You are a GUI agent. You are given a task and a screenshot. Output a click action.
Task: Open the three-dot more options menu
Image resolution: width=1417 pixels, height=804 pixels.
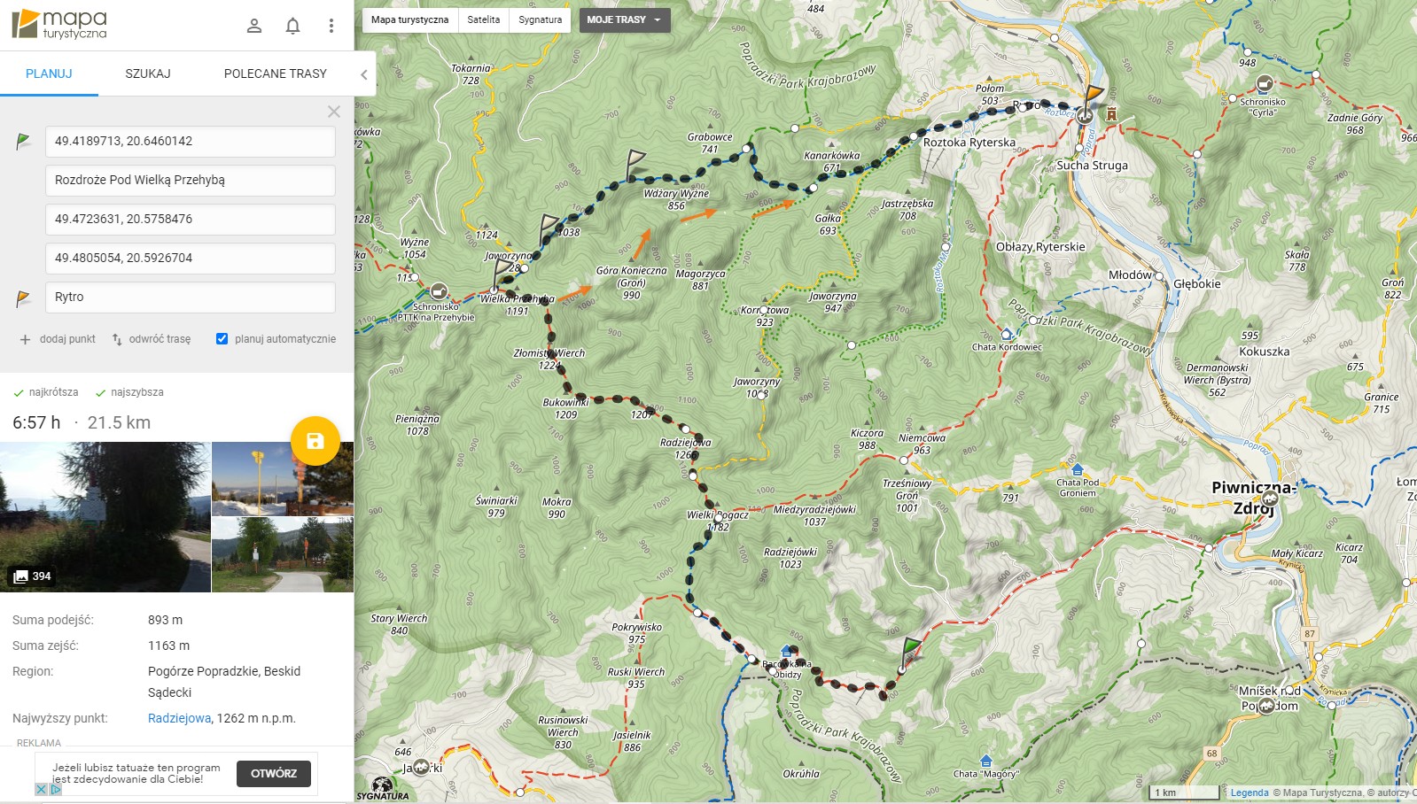pos(331,26)
